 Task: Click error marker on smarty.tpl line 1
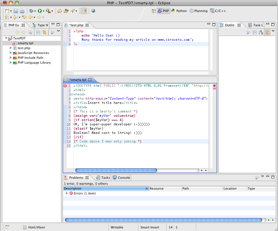click(x=65, y=86)
